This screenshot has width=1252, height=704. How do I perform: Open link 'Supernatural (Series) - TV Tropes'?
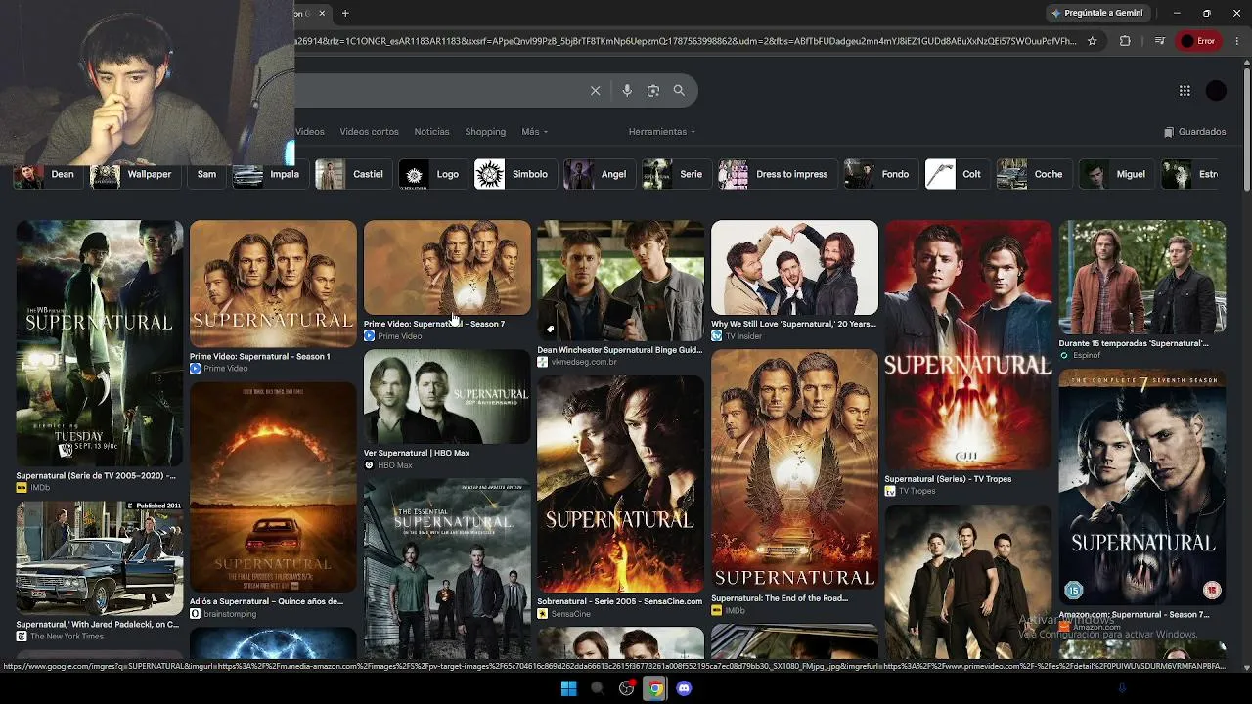click(x=948, y=479)
